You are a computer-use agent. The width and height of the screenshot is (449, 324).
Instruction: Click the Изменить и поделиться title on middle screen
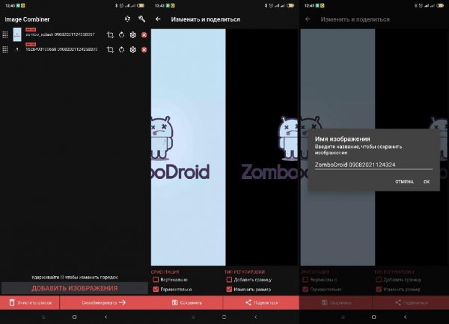(x=205, y=19)
